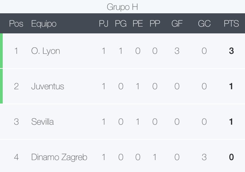Click the PG column header
The width and height of the screenshot is (245, 172).
pos(120,24)
